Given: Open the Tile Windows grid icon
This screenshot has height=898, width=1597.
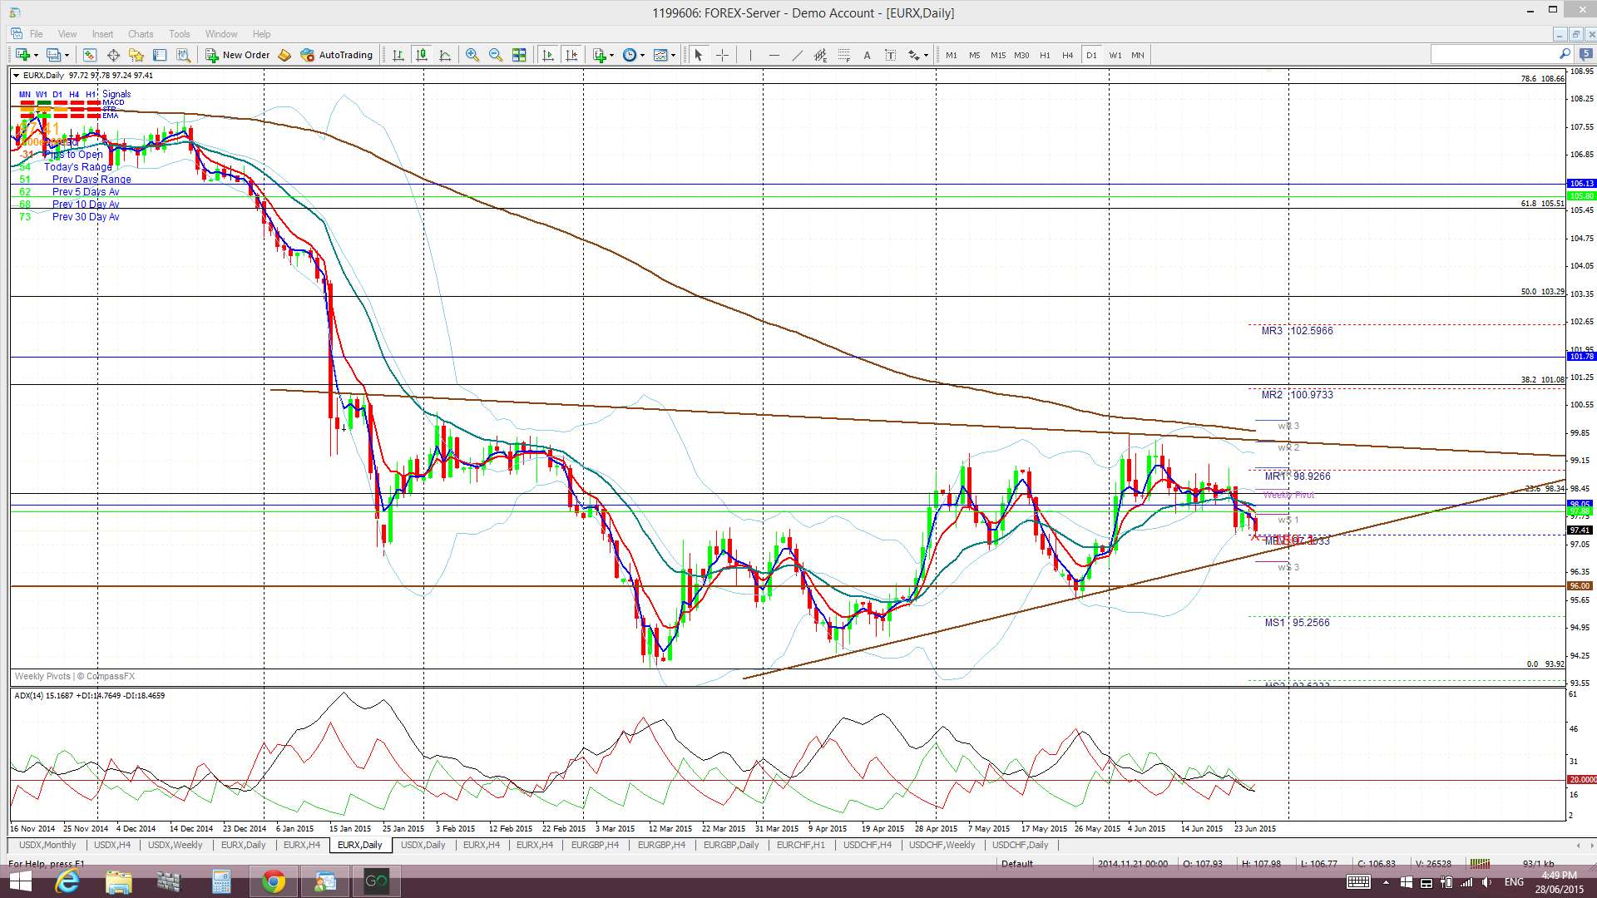Looking at the screenshot, I should tap(519, 55).
